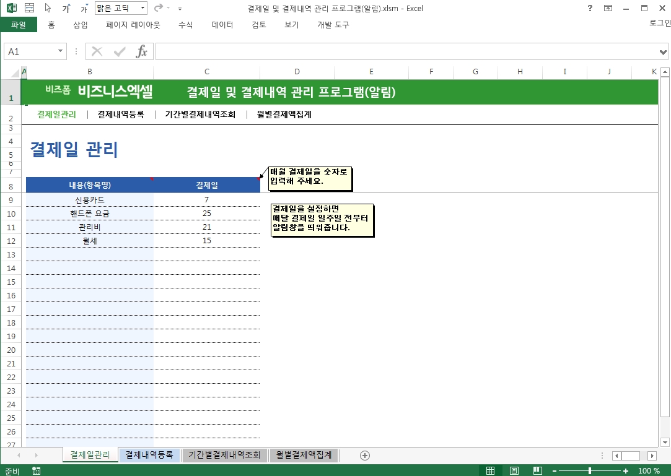Viewport: 671px width, 476px height.
Task: Select the cell with payment day 25
Action: pyautogui.click(x=207, y=214)
